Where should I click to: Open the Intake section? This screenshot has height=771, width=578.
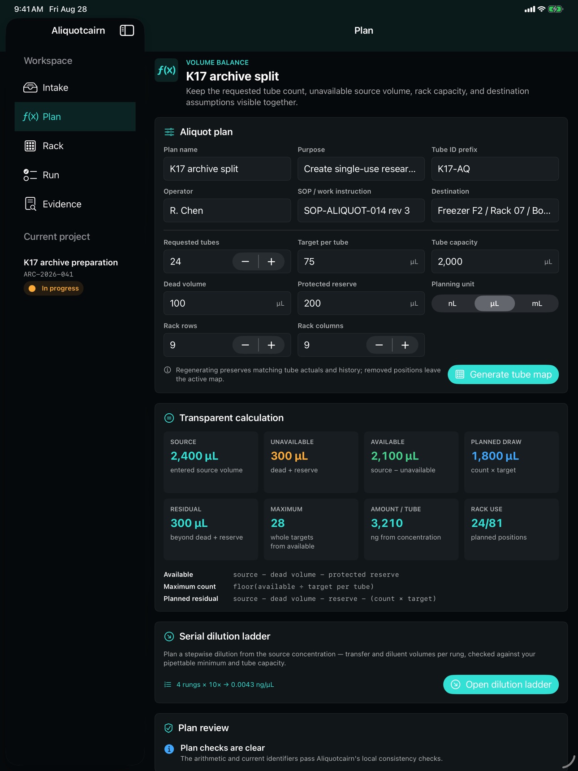(75, 87)
